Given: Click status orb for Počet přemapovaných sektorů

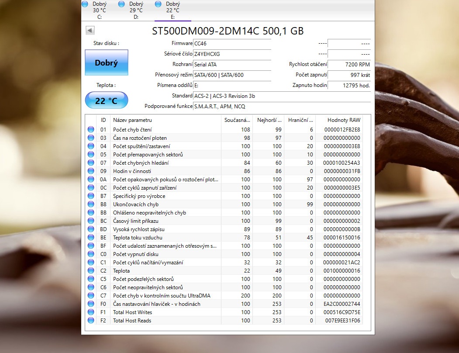Looking at the screenshot, I should 91,154.
